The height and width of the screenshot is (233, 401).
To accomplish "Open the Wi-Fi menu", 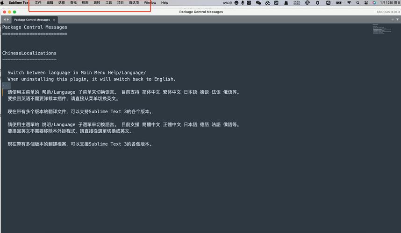I will pos(349,2).
